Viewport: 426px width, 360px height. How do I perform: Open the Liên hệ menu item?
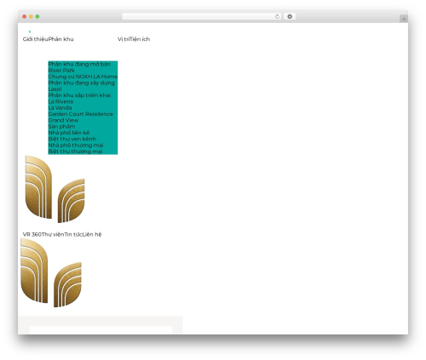[x=92, y=234]
